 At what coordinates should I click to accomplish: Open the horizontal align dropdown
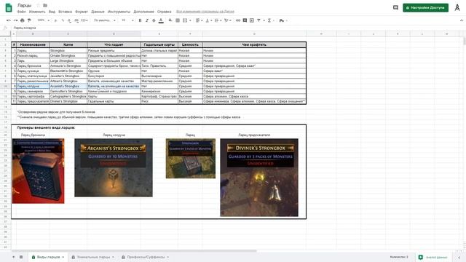tap(199, 20)
